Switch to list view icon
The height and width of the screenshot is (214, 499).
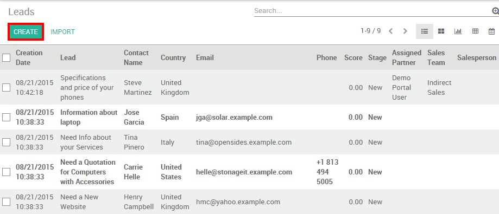425,31
